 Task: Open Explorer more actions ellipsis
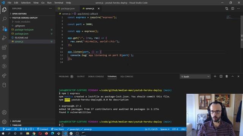[x=50, y=8]
